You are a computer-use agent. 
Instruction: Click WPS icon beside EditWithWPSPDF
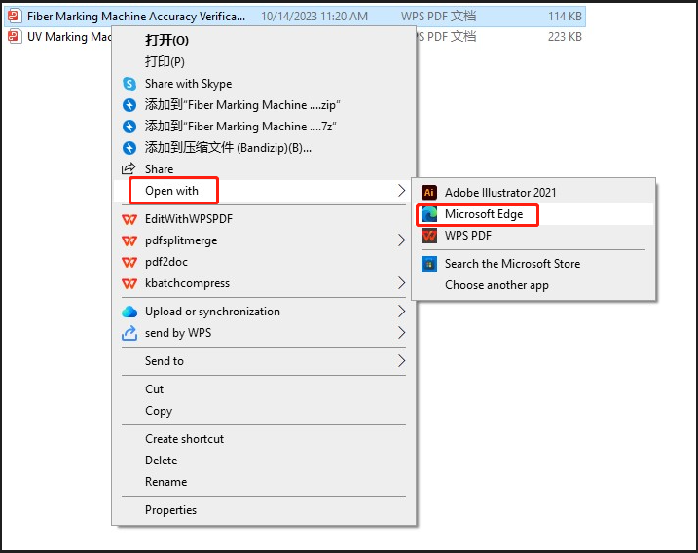click(129, 219)
